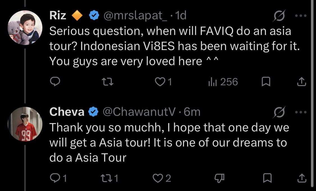Viewport: 316px width, 191px height.
Task: Bookmark Cheva's reply
Action: point(267,178)
